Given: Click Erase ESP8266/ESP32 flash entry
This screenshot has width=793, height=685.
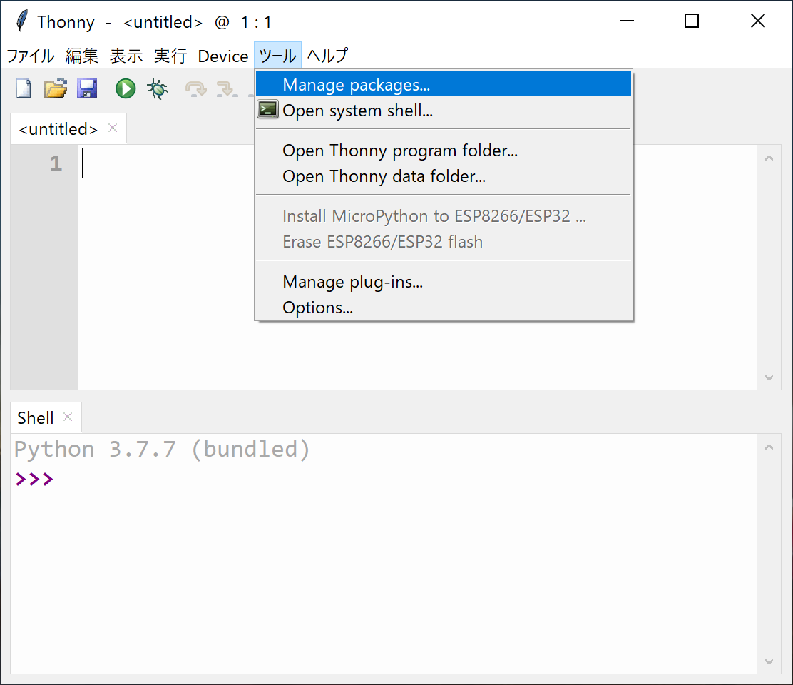Looking at the screenshot, I should (x=444, y=242).
